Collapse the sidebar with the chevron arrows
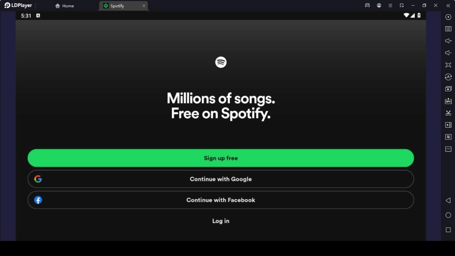455x256 pixels. [x=448, y=5]
